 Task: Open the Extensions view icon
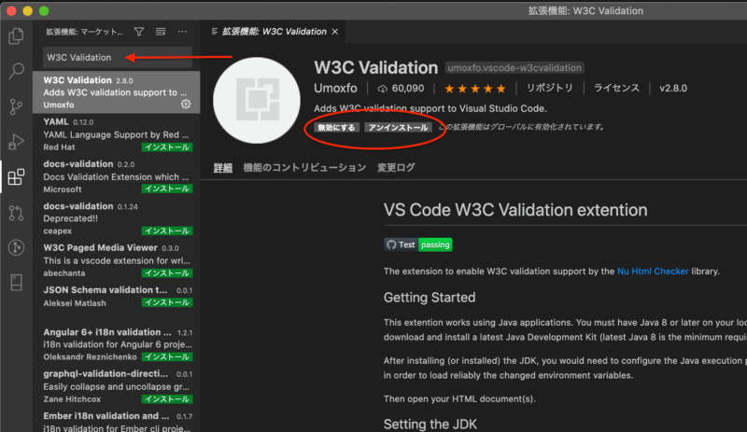click(x=16, y=176)
